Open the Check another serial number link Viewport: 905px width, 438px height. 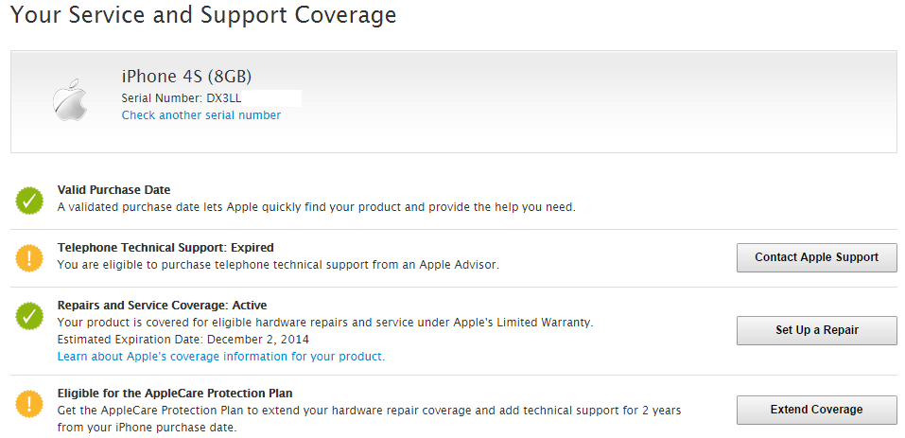[201, 115]
